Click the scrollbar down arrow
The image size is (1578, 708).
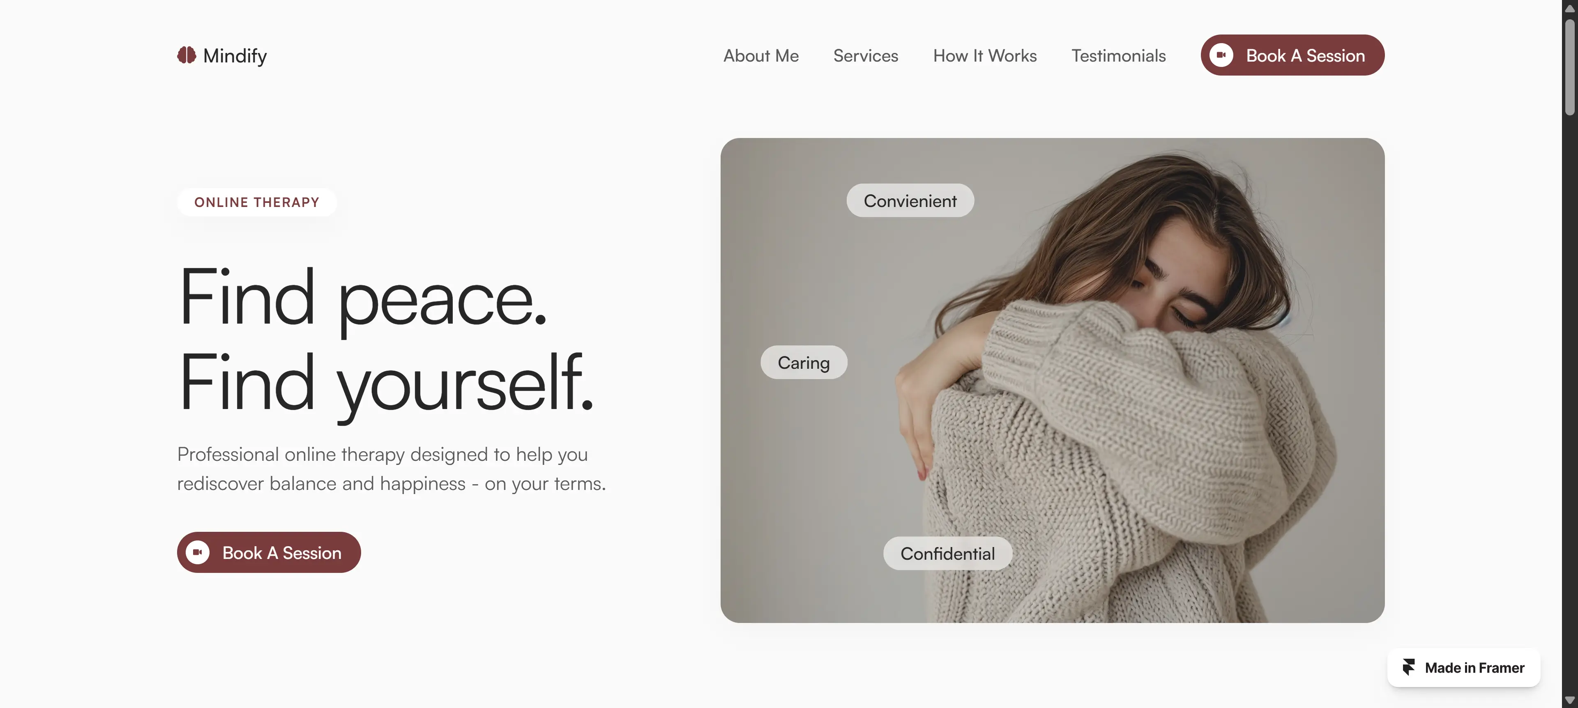[x=1569, y=700]
